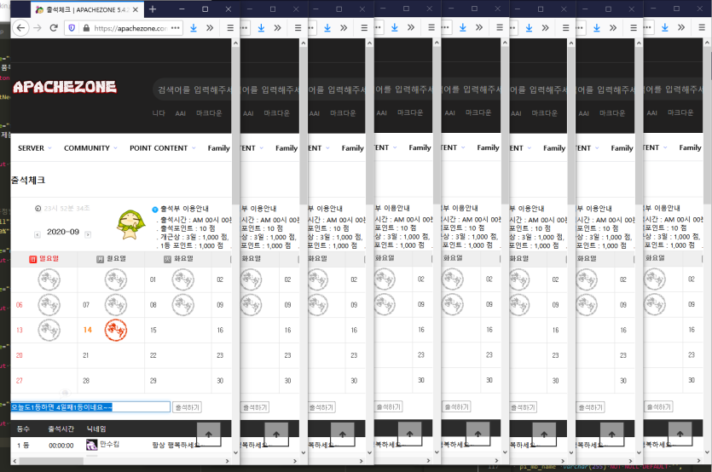Viewport: 712px width, 472px height.
Task: Open the hamburger menu in second window from left
Action: point(298,28)
